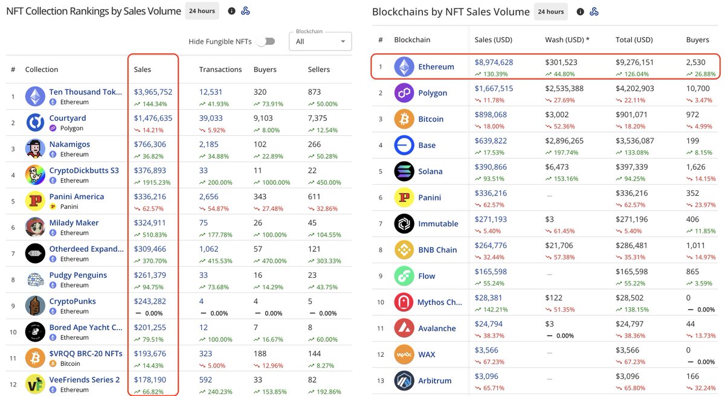Click $1,667,515 Polygon sales value
This screenshot has height=396, width=725.
pyautogui.click(x=494, y=89)
